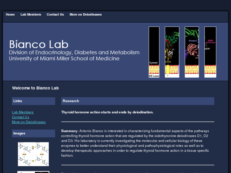Select More on Deiodinases in top navigation
This screenshot has height=173, width=231.
85,15
